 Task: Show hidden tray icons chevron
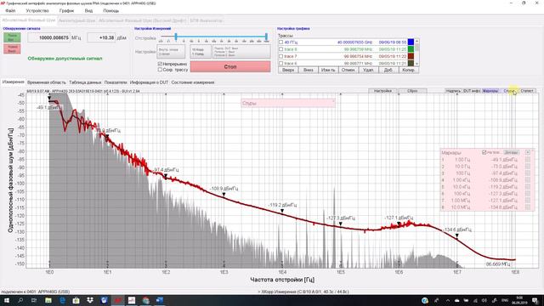448,300
